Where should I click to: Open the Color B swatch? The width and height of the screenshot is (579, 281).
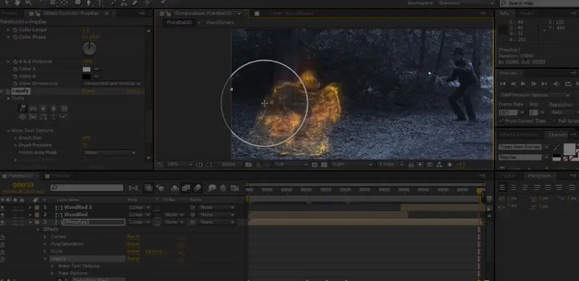click(86, 77)
